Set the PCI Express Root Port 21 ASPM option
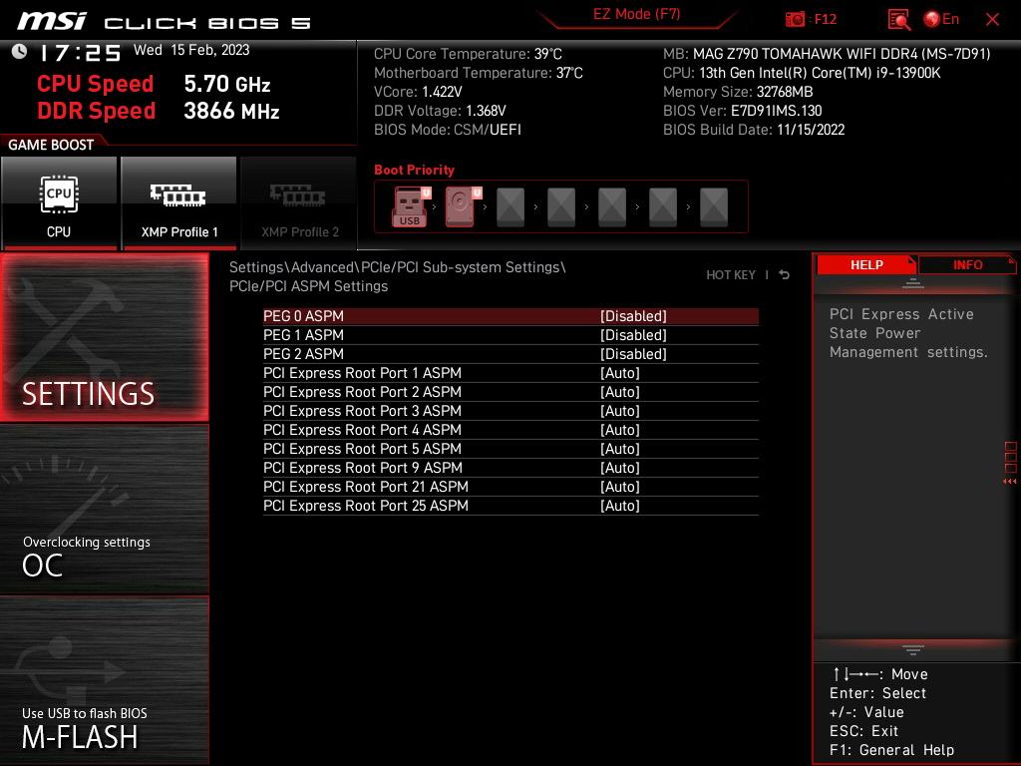The image size is (1021, 766). pos(510,486)
